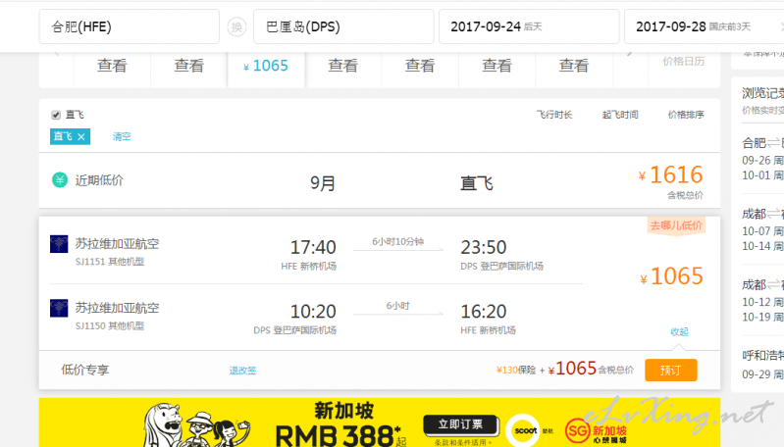784x447 pixels.
Task: Open 10-07 成都 browsing history entry
Action: (x=762, y=231)
